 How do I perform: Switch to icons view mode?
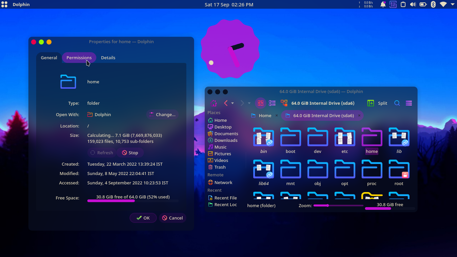pos(261,103)
